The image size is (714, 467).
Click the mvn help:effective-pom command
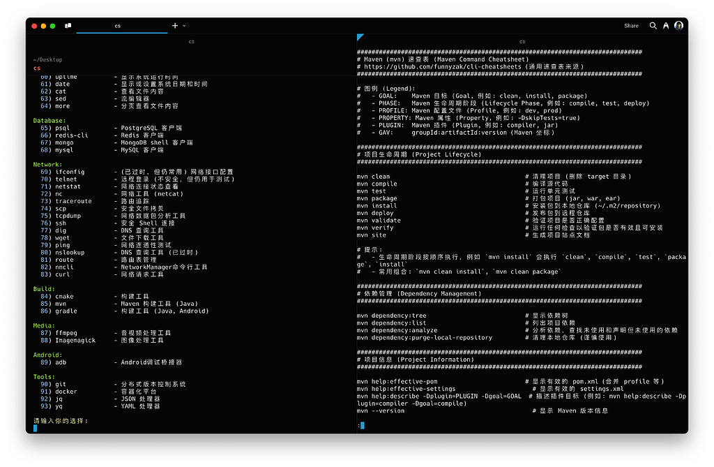(397, 381)
